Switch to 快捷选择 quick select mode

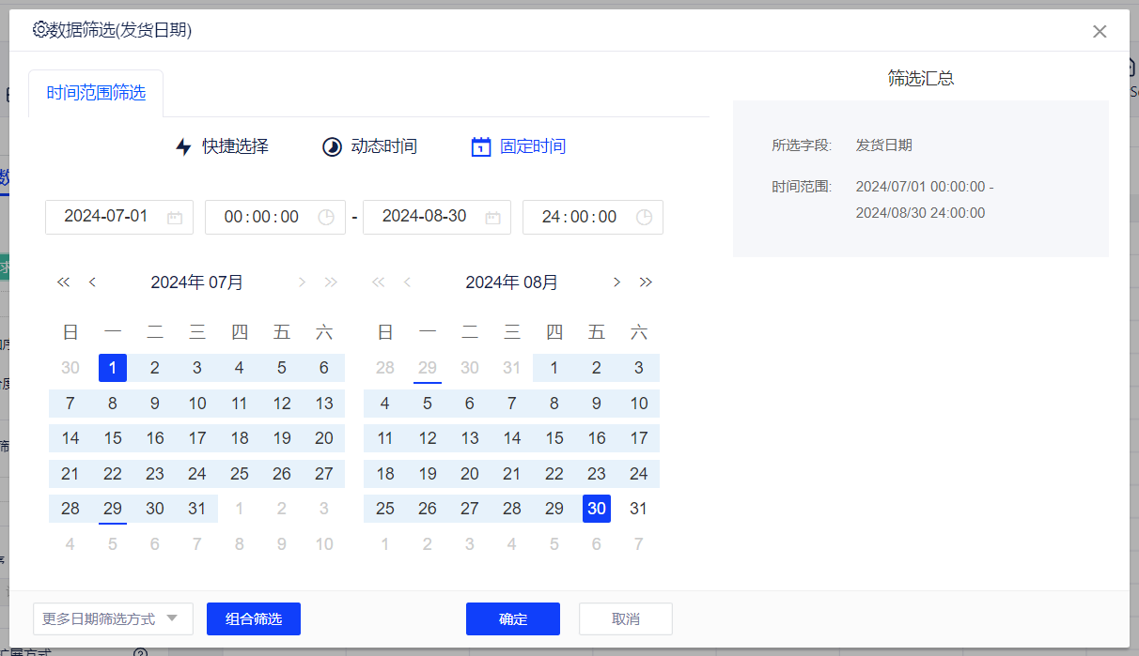click(222, 147)
